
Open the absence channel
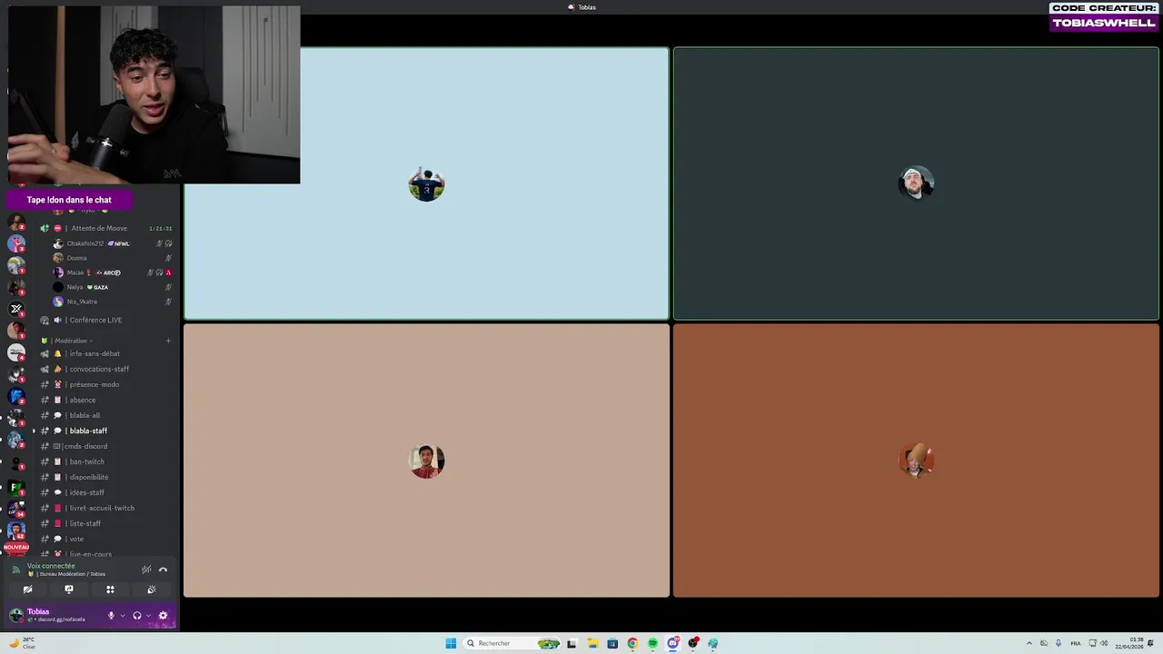click(105, 400)
